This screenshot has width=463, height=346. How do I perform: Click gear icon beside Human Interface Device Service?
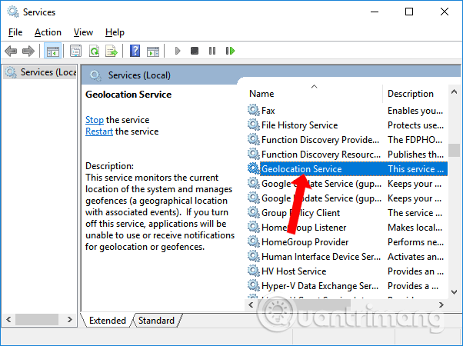coord(253,256)
